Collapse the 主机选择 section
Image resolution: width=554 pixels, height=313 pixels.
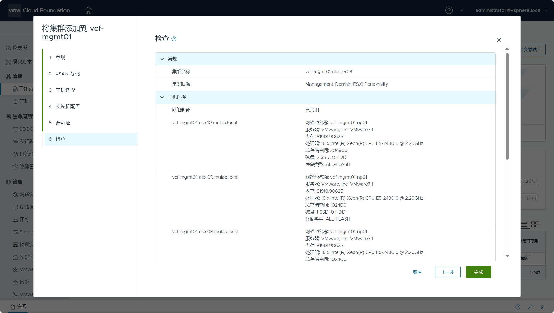pyautogui.click(x=162, y=97)
